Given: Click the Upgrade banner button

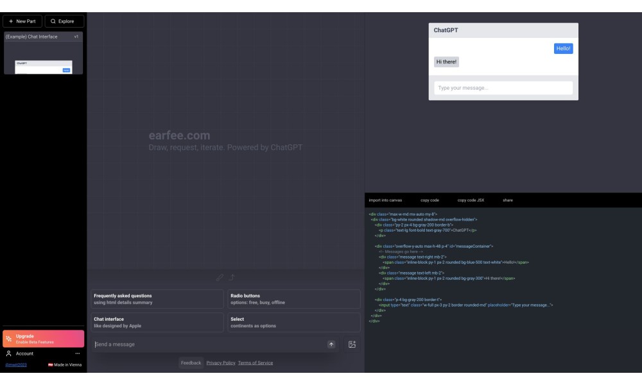Looking at the screenshot, I should tap(44, 339).
